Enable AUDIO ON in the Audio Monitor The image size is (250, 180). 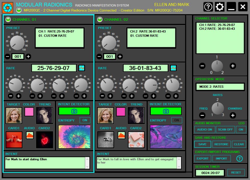[205, 129]
